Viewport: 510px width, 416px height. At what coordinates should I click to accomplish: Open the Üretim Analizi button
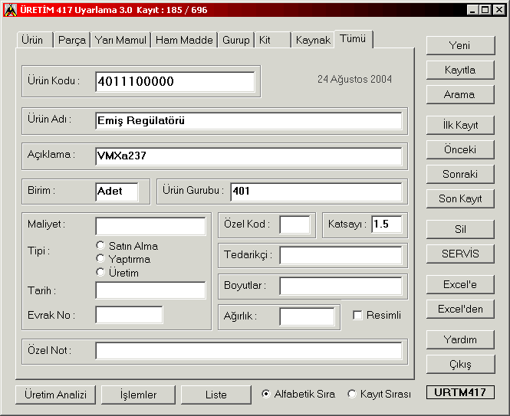pos(56,395)
